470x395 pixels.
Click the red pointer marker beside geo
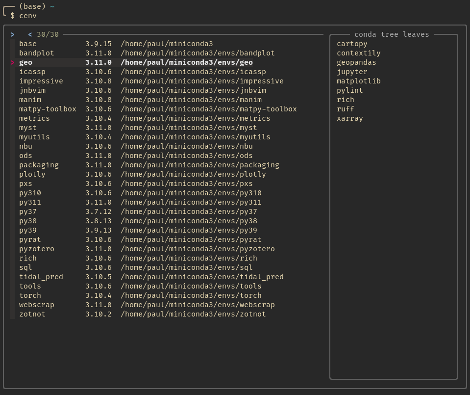pyautogui.click(x=13, y=62)
